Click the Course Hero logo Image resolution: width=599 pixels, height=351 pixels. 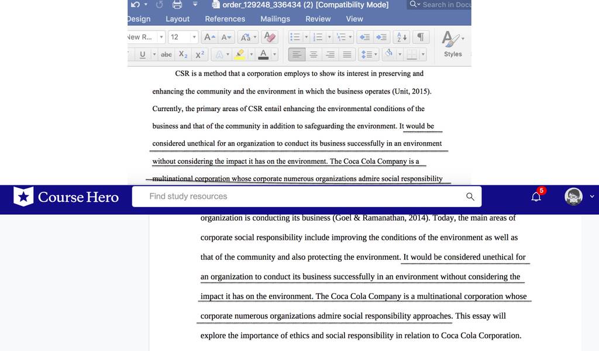(66, 197)
